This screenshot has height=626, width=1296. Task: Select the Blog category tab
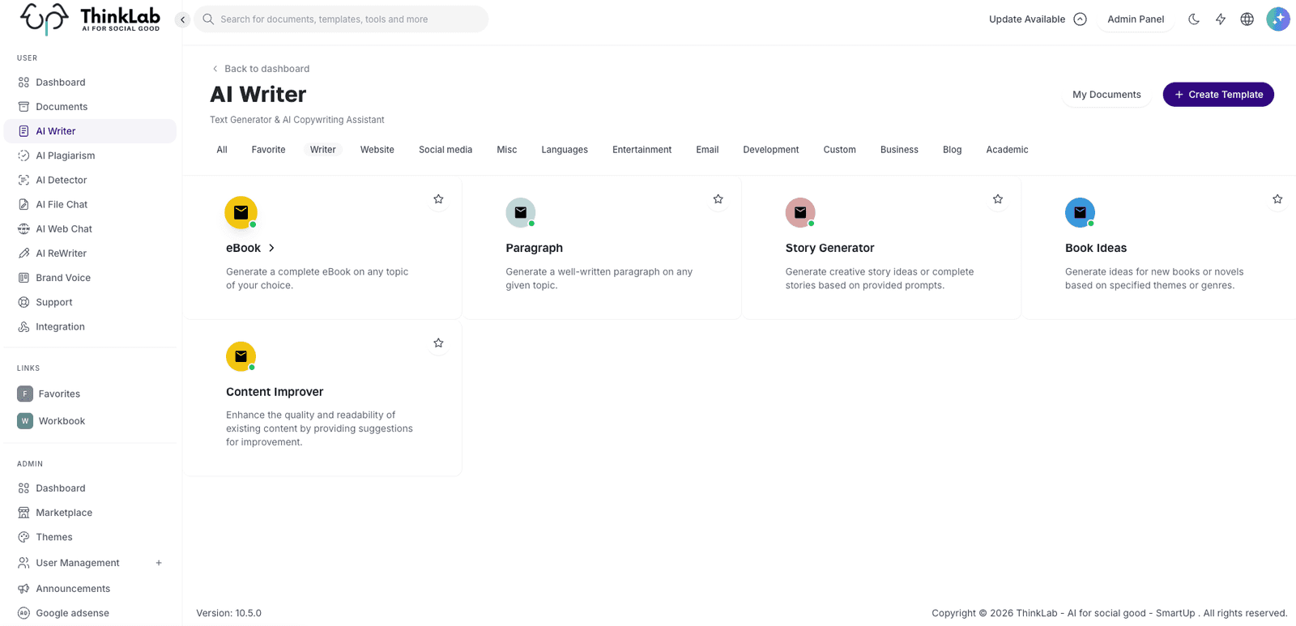(x=953, y=150)
